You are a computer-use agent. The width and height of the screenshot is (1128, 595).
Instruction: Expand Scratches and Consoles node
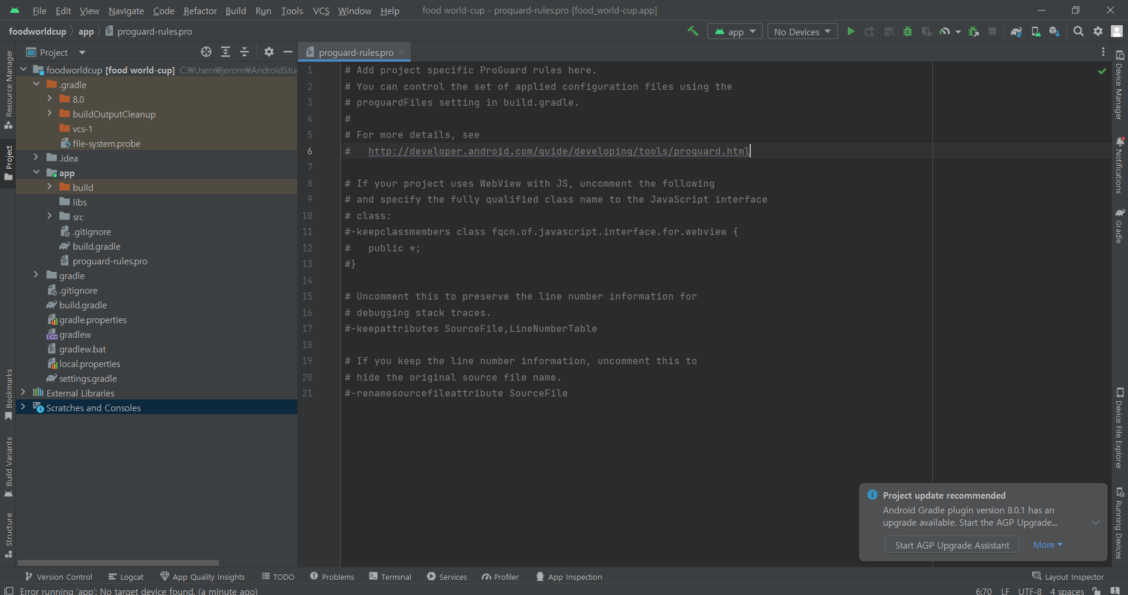click(23, 407)
